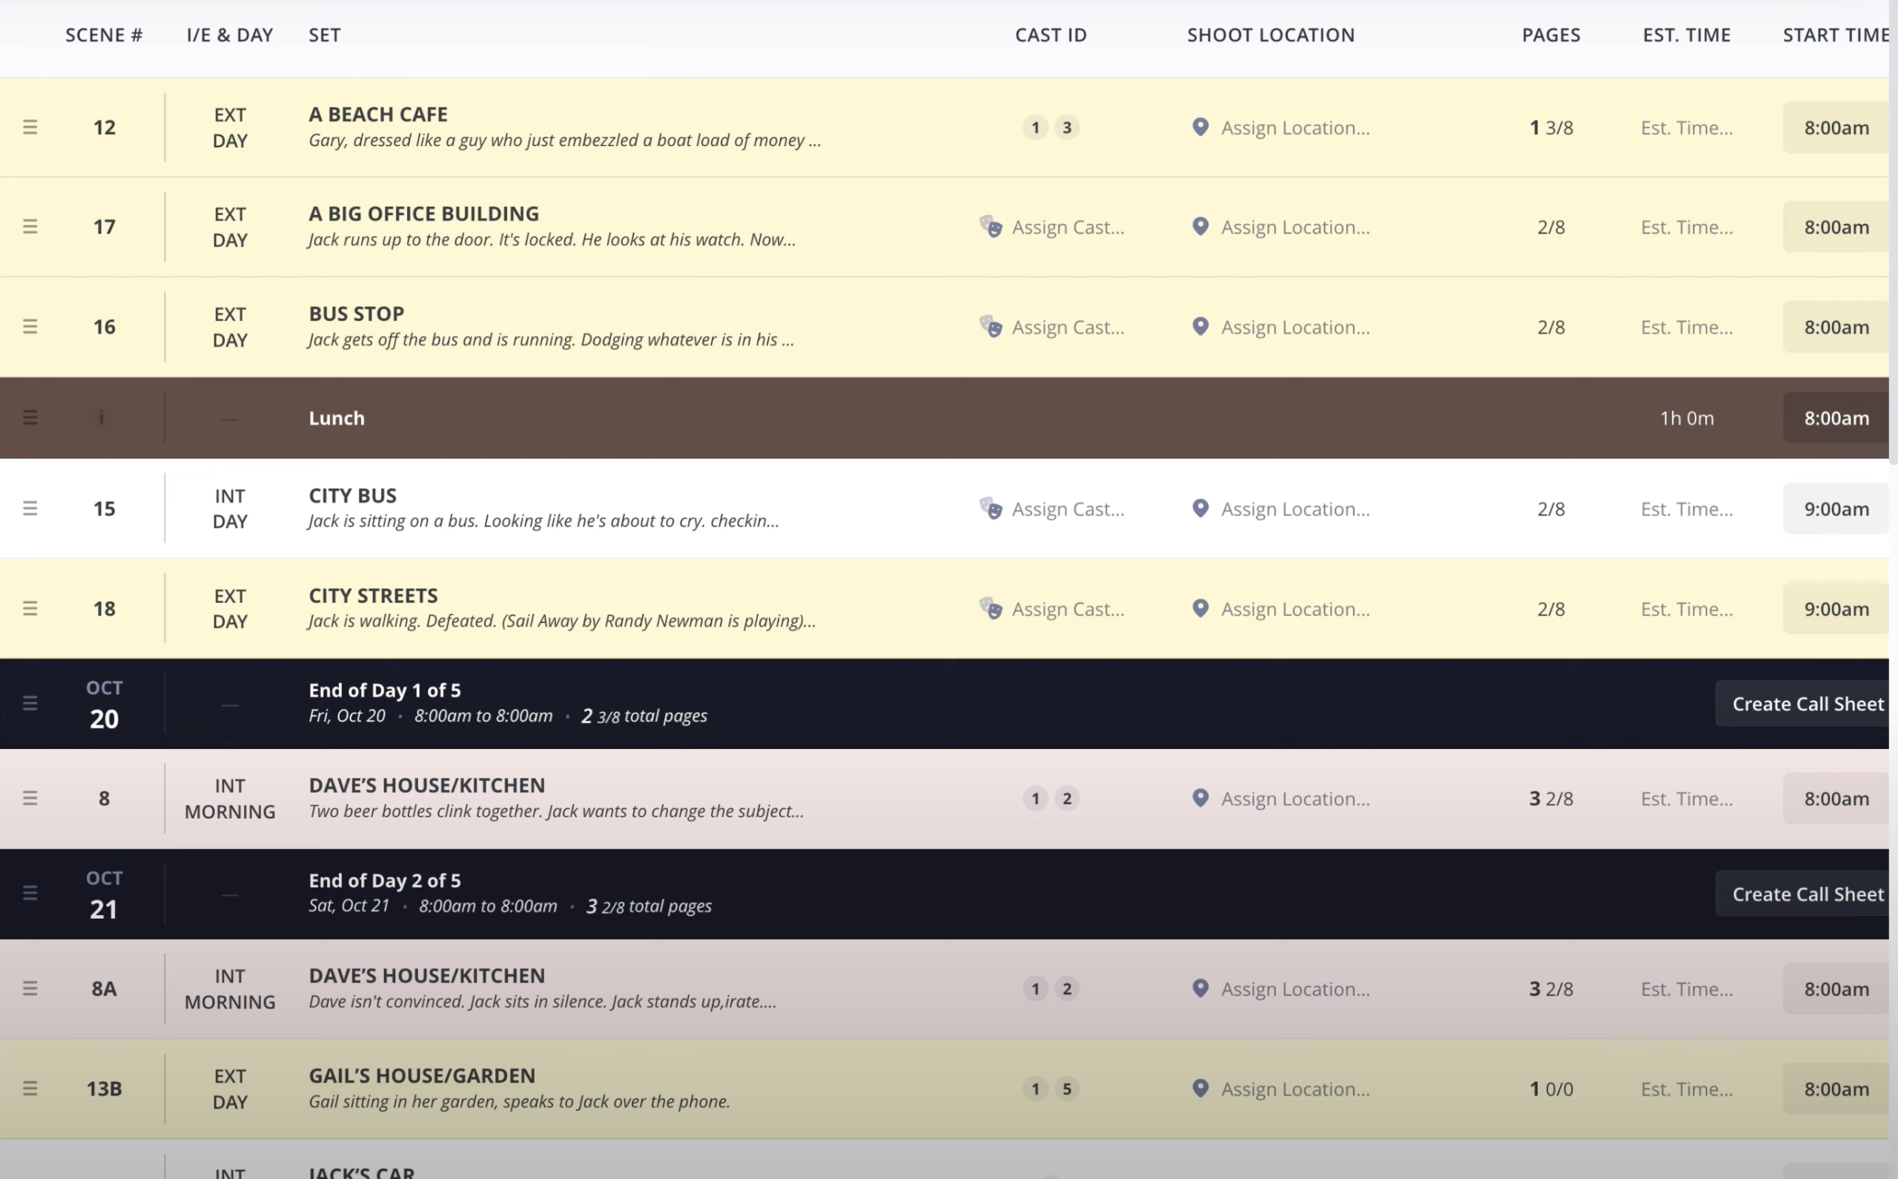
Task: Open Assign Location for City Bus scene
Action: point(1294,509)
